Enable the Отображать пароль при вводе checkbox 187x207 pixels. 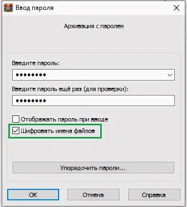(16, 119)
